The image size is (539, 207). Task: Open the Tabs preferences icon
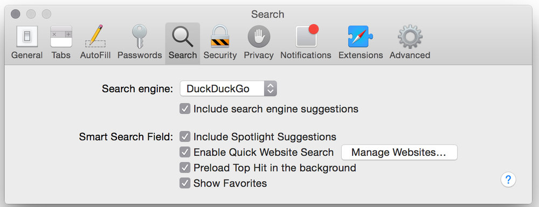61,37
